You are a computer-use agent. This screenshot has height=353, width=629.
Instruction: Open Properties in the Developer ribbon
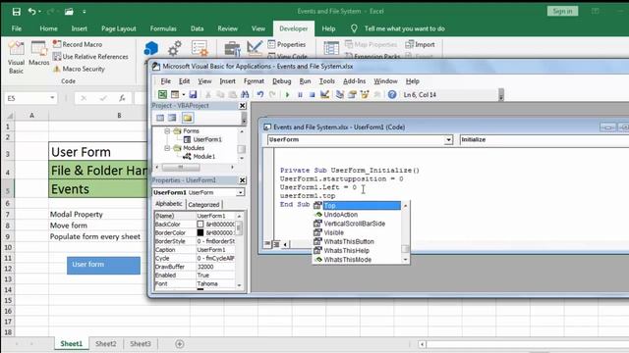286,44
